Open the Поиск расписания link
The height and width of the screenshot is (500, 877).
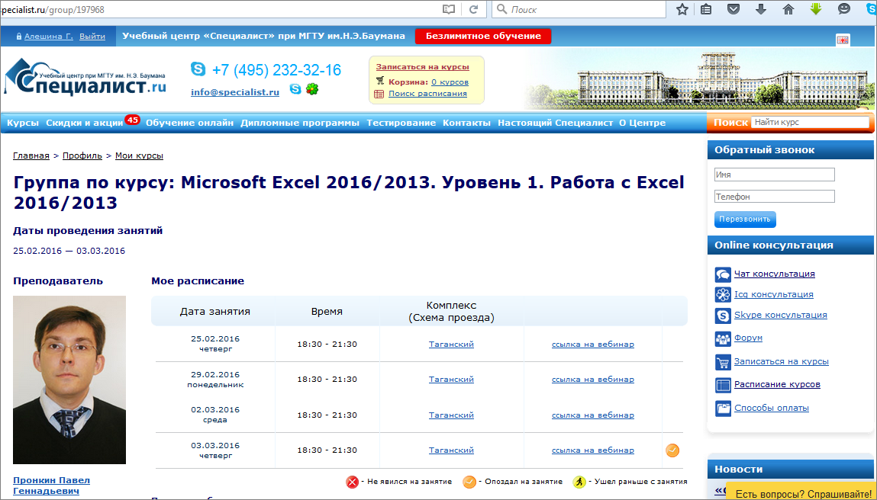coord(428,94)
